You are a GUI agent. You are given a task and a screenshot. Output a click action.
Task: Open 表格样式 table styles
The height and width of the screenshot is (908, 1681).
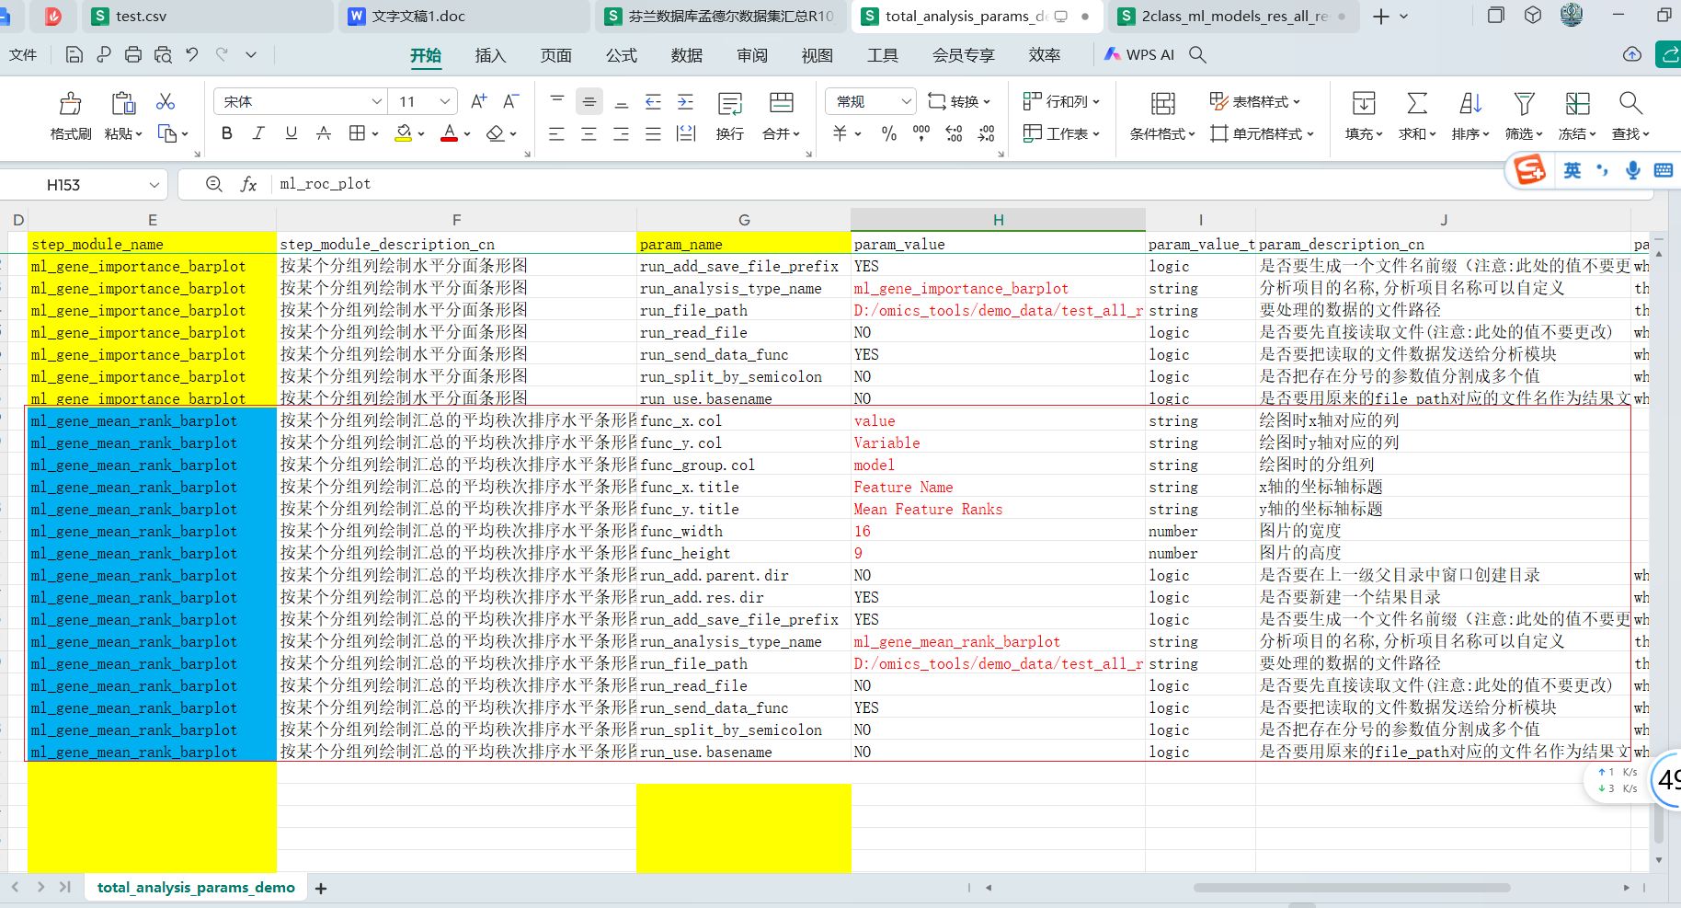(1255, 101)
